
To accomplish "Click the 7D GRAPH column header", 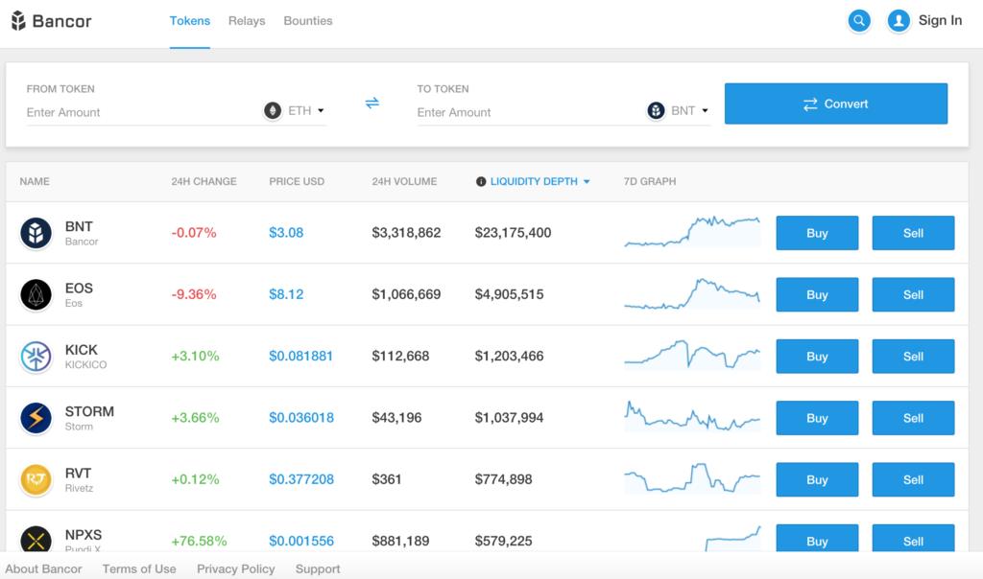I will click(650, 181).
